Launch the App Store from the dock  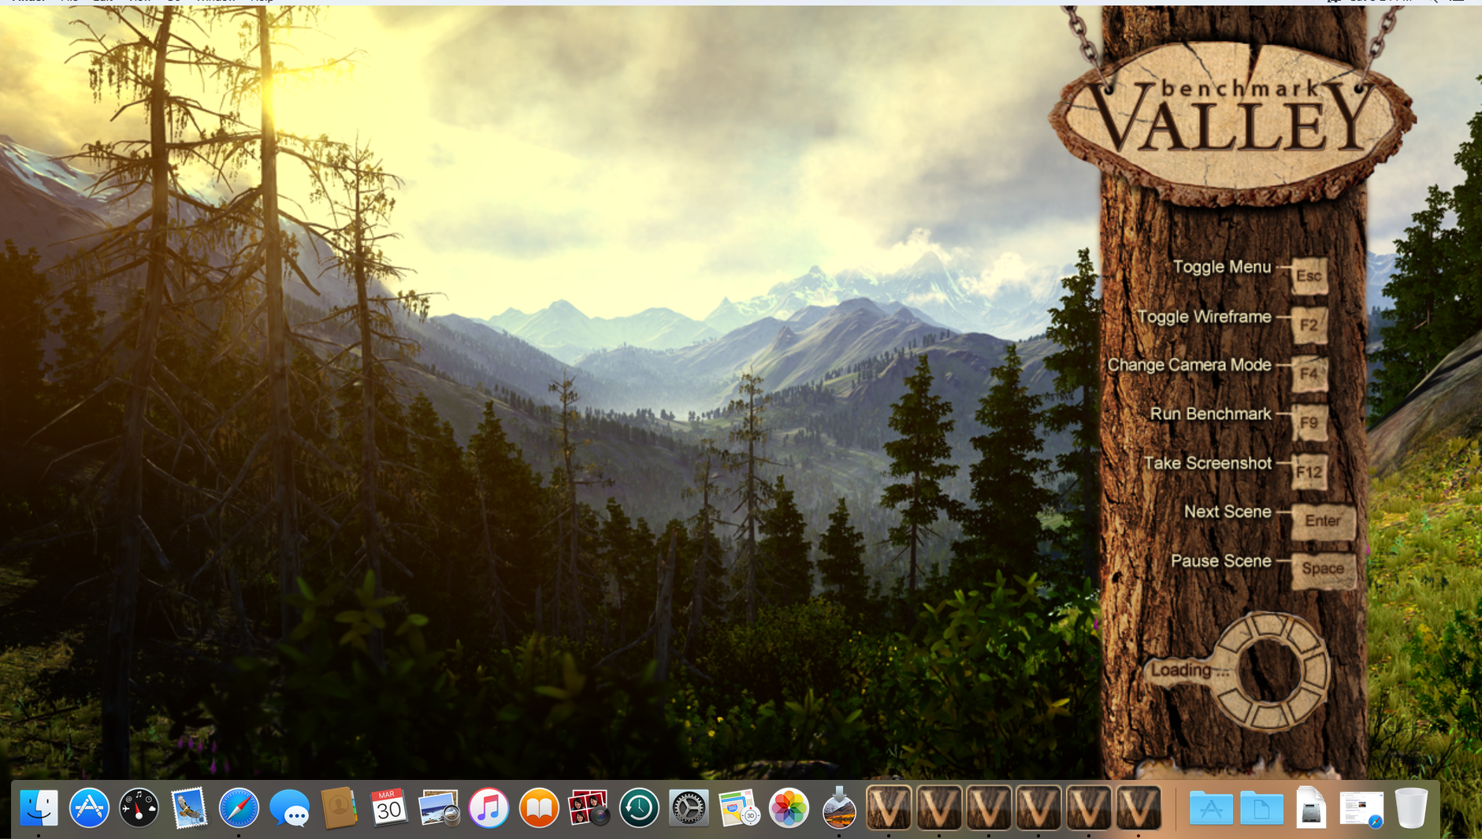[x=89, y=807]
